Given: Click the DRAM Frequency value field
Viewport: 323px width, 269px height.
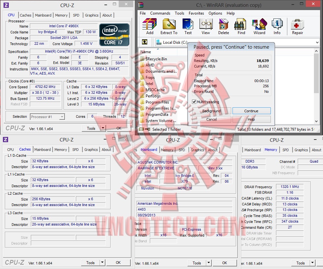Looking at the screenshot, I should 290,187.
